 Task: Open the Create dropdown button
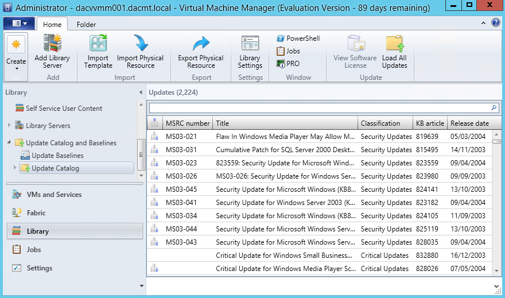[x=16, y=56]
